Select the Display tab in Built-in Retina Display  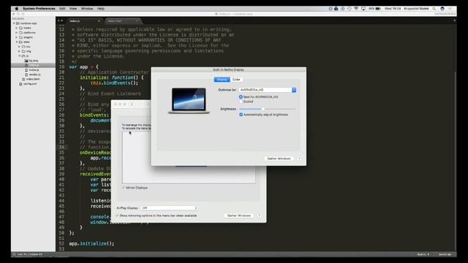point(222,80)
